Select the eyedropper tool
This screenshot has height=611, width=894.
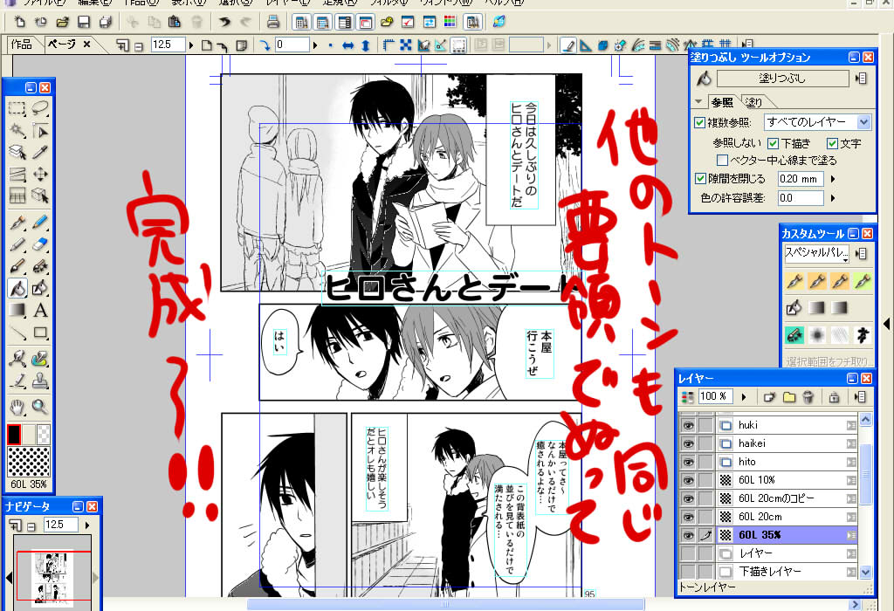pos(39,152)
